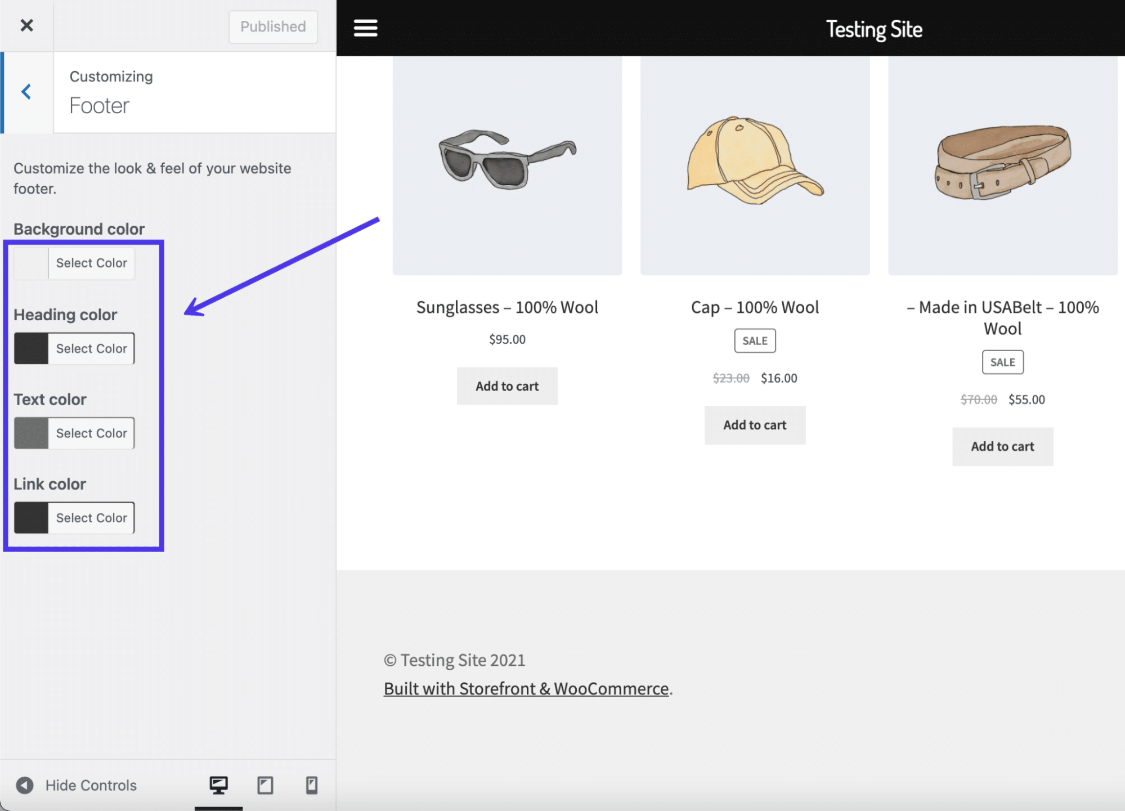
Task: Select the desktop preview icon
Action: click(x=218, y=783)
